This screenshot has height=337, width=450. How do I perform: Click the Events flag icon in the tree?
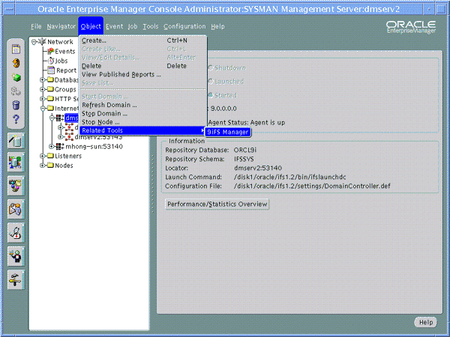point(51,51)
